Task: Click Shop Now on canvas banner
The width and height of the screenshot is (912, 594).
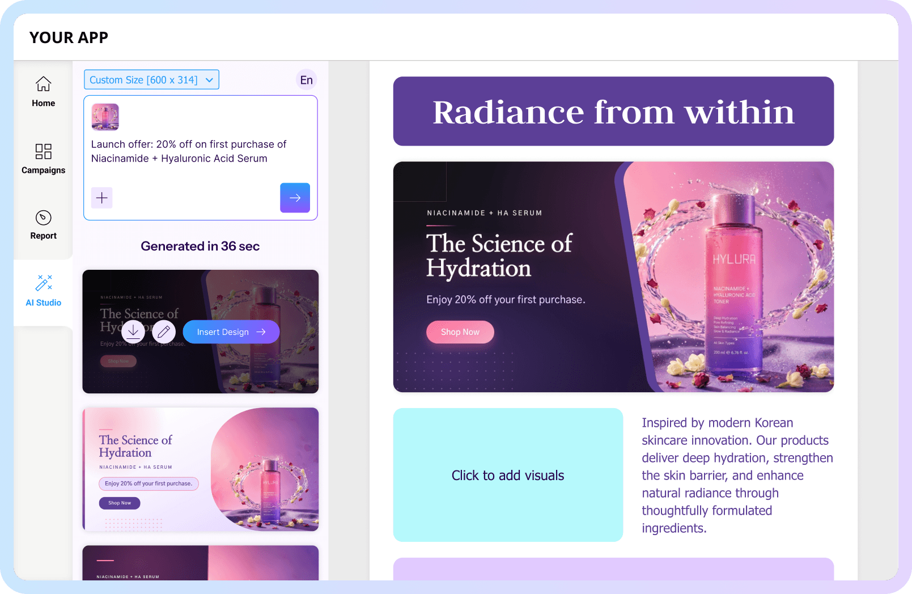Action: pyautogui.click(x=460, y=332)
